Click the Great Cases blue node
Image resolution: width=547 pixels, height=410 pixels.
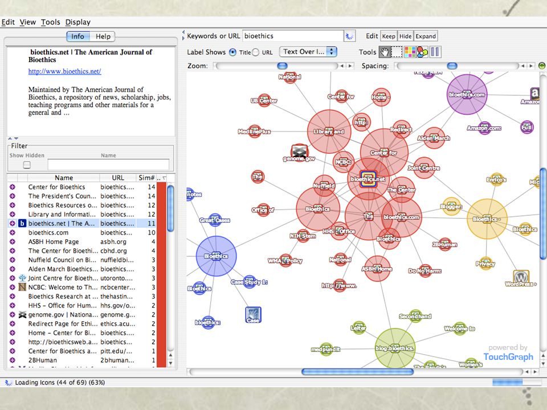coord(215,220)
